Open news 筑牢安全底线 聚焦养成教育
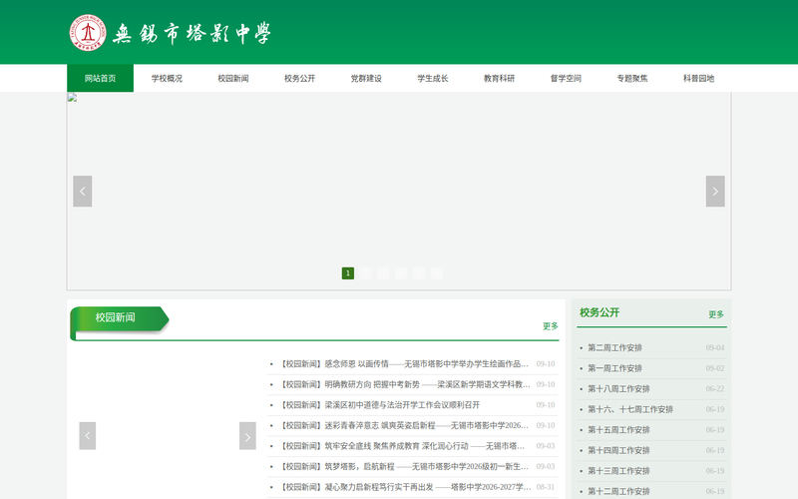 (402, 446)
